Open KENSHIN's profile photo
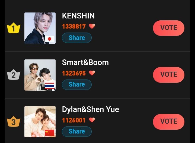This screenshot has height=143, width=195. pyautogui.click(x=40, y=28)
